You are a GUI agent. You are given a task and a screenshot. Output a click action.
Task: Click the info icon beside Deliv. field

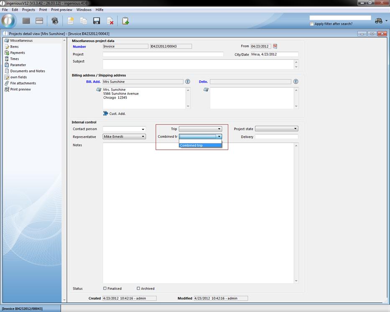pyautogui.click(x=296, y=82)
